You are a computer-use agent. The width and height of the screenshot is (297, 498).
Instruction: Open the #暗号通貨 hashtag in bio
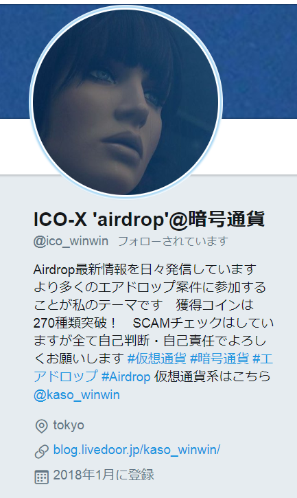(x=219, y=359)
